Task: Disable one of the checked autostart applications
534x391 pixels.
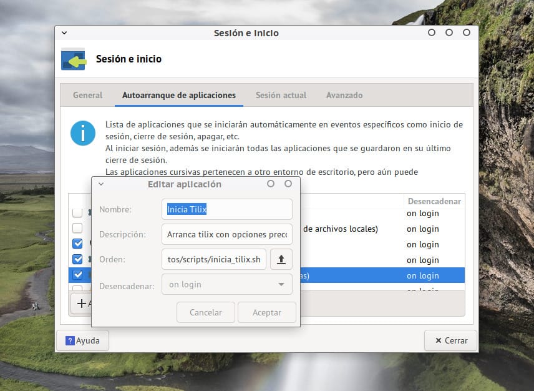Action: point(77,244)
